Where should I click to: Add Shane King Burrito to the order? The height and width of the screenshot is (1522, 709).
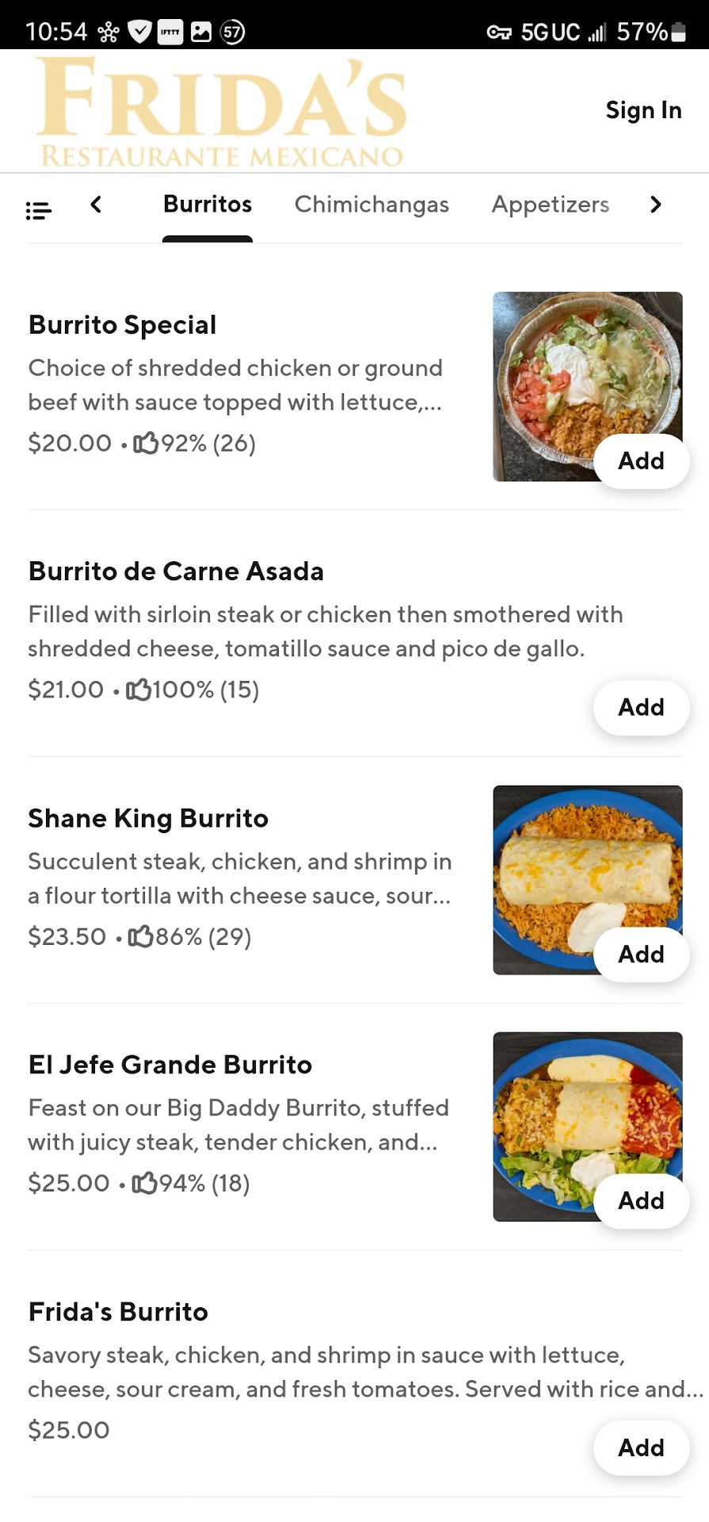tap(641, 954)
